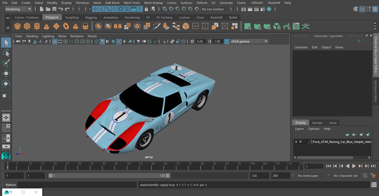This screenshot has width=379, height=196.
Task: Click the current frame input field
Action: [x=314, y=166]
